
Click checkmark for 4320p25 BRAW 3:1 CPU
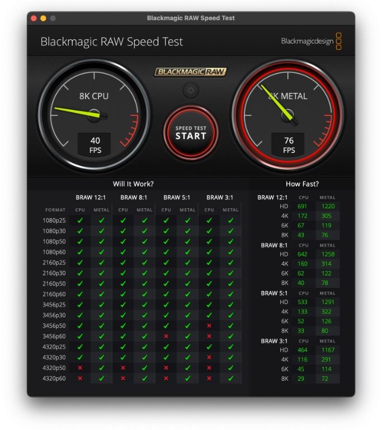(209, 347)
